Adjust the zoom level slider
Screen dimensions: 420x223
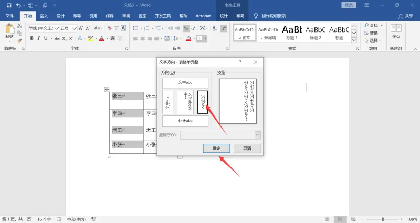point(383,219)
